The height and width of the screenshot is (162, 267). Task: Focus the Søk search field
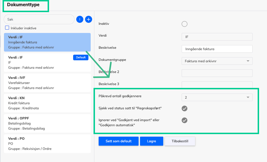[x=39, y=19]
